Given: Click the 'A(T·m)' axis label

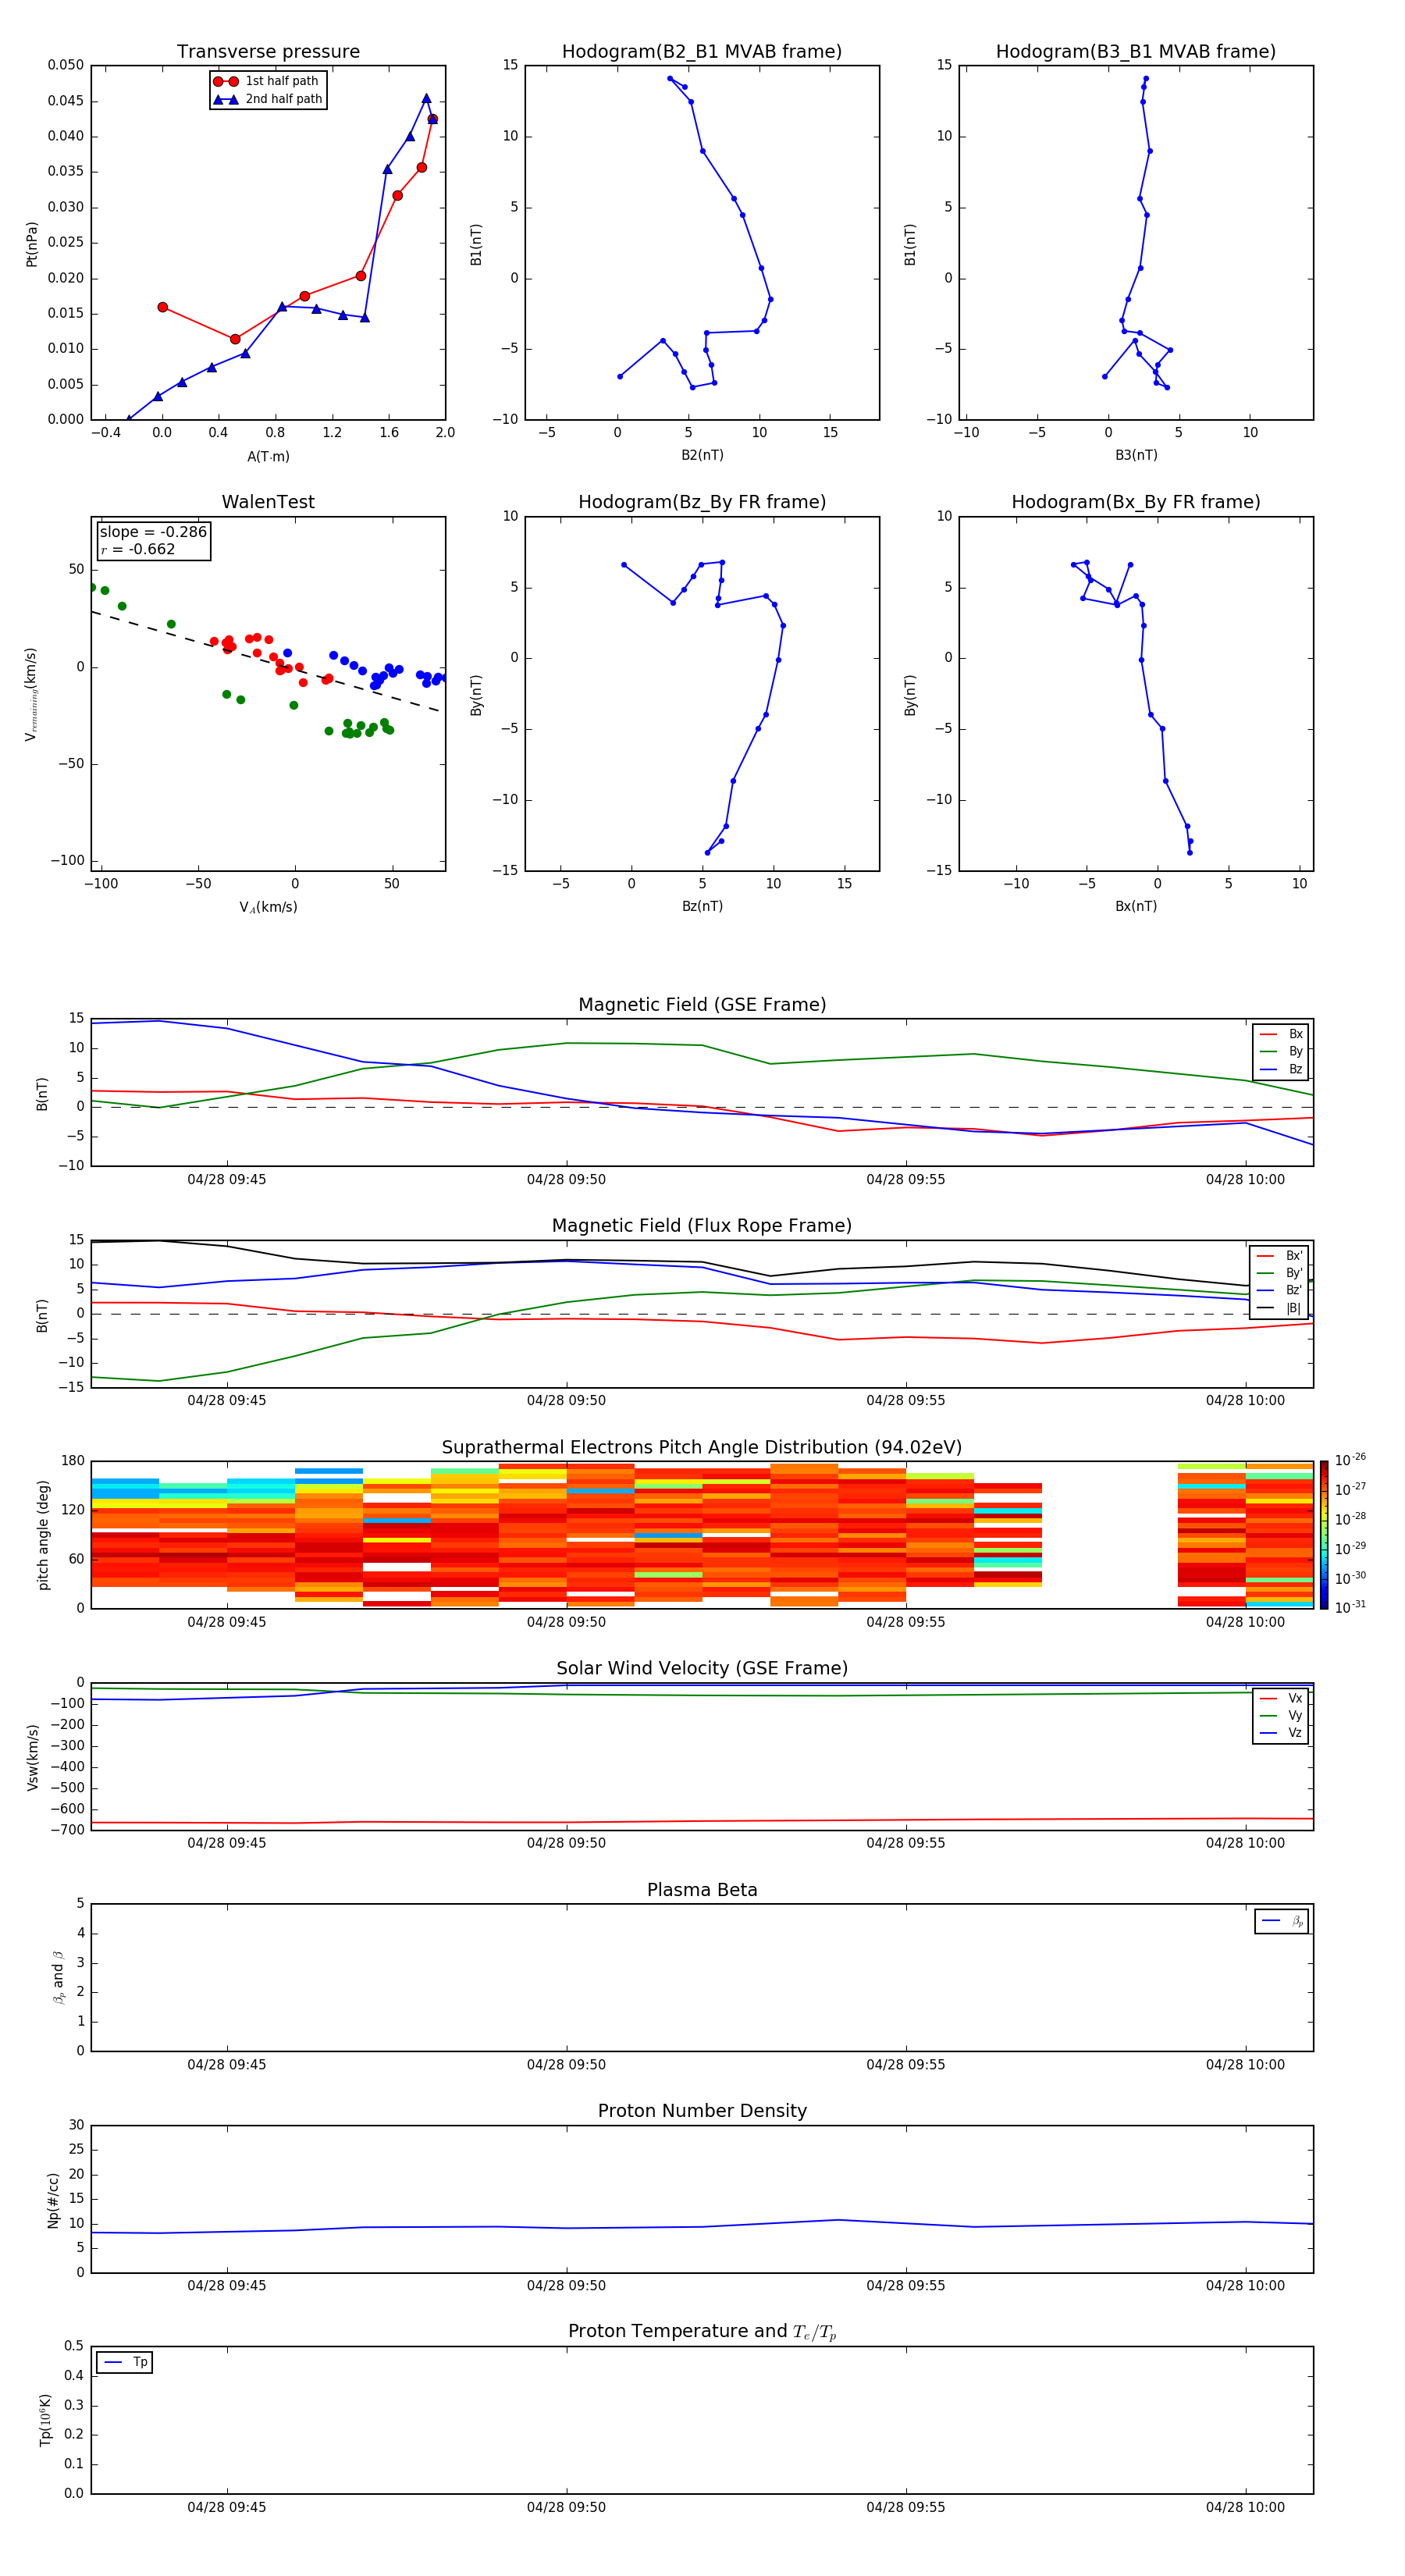Looking at the screenshot, I should 268,457.
